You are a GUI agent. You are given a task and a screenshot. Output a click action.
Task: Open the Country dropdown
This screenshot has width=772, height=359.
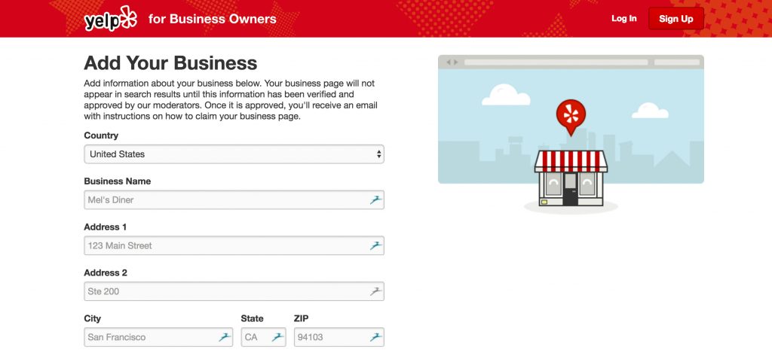[x=234, y=154]
